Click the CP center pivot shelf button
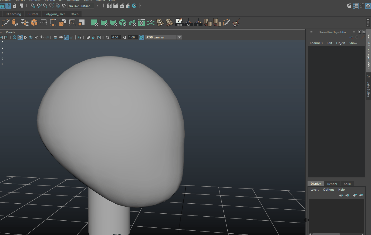 189,22
